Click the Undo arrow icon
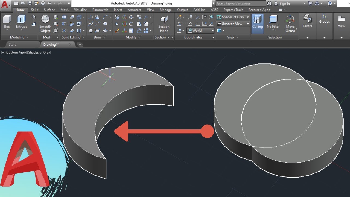Screen dimensions: 350x197 point(49,4)
